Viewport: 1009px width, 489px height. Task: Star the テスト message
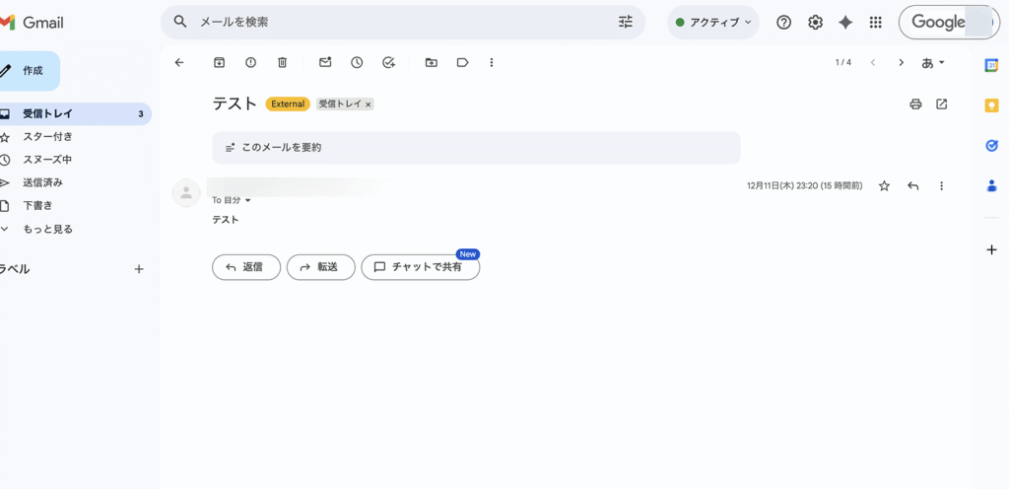(884, 186)
